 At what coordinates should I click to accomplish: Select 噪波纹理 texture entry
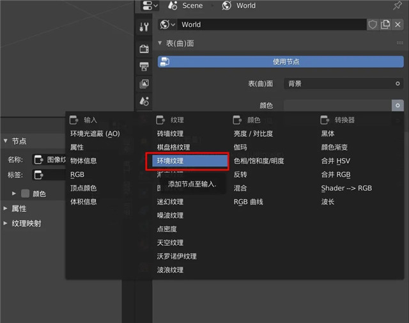[x=170, y=216]
